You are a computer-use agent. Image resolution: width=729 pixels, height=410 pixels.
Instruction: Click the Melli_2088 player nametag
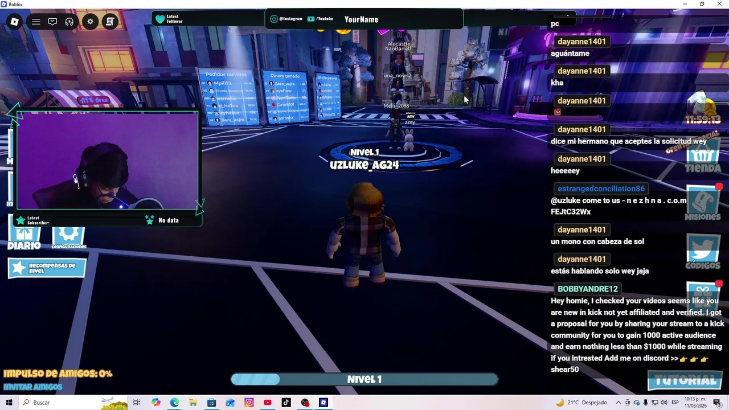[x=396, y=106]
